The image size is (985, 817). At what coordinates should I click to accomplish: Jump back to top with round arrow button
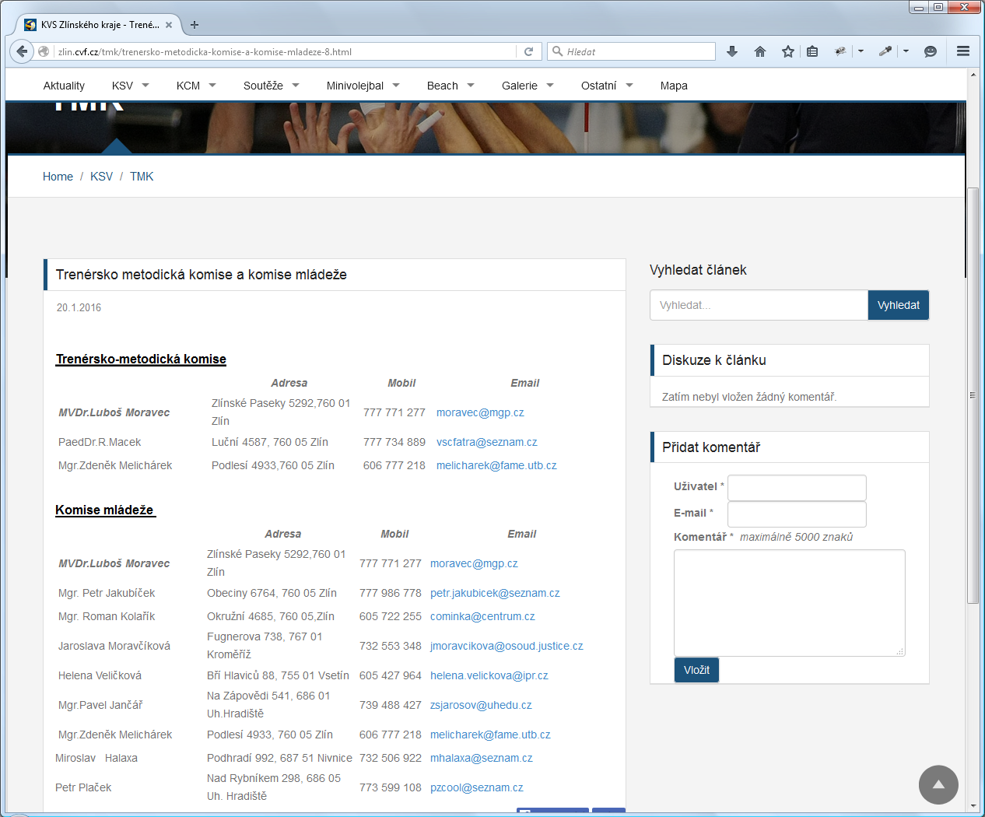[x=938, y=784]
